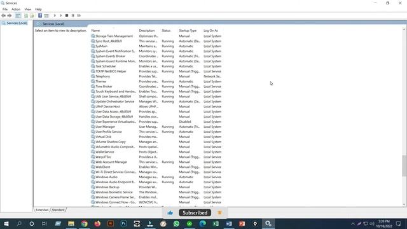The width and height of the screenshot is (407, 229).
Task: Launch Adobe Illustrator from the taskbar
Action: [111, 223]
